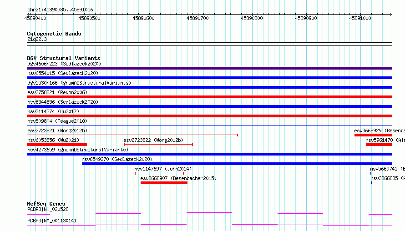Click ruler position 45890500

click(x=89, y=18)
